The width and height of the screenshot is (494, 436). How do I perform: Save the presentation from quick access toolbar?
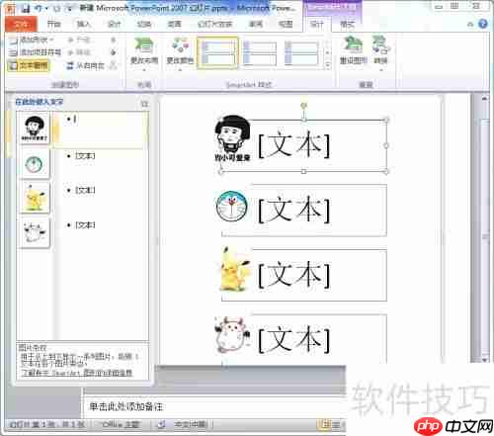point(26,9)
